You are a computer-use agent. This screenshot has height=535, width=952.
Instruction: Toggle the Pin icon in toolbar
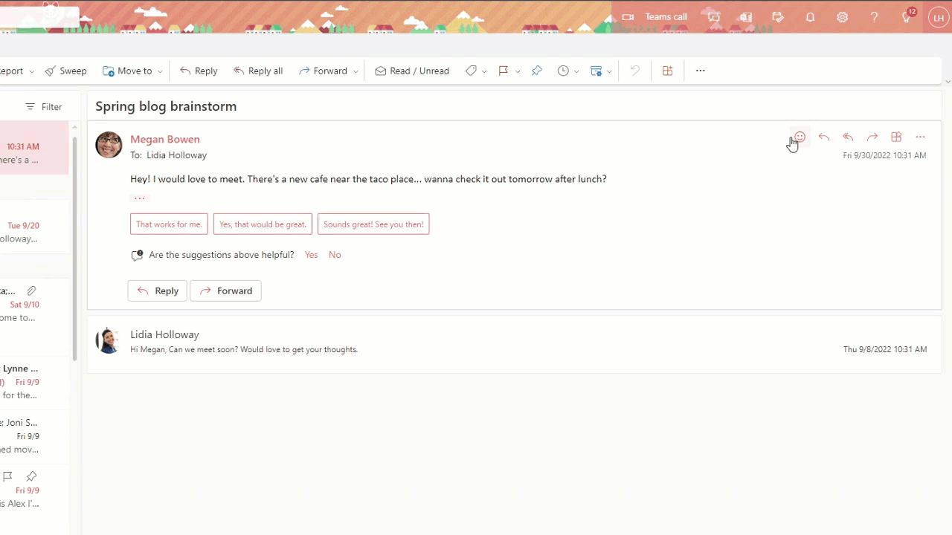537,71
